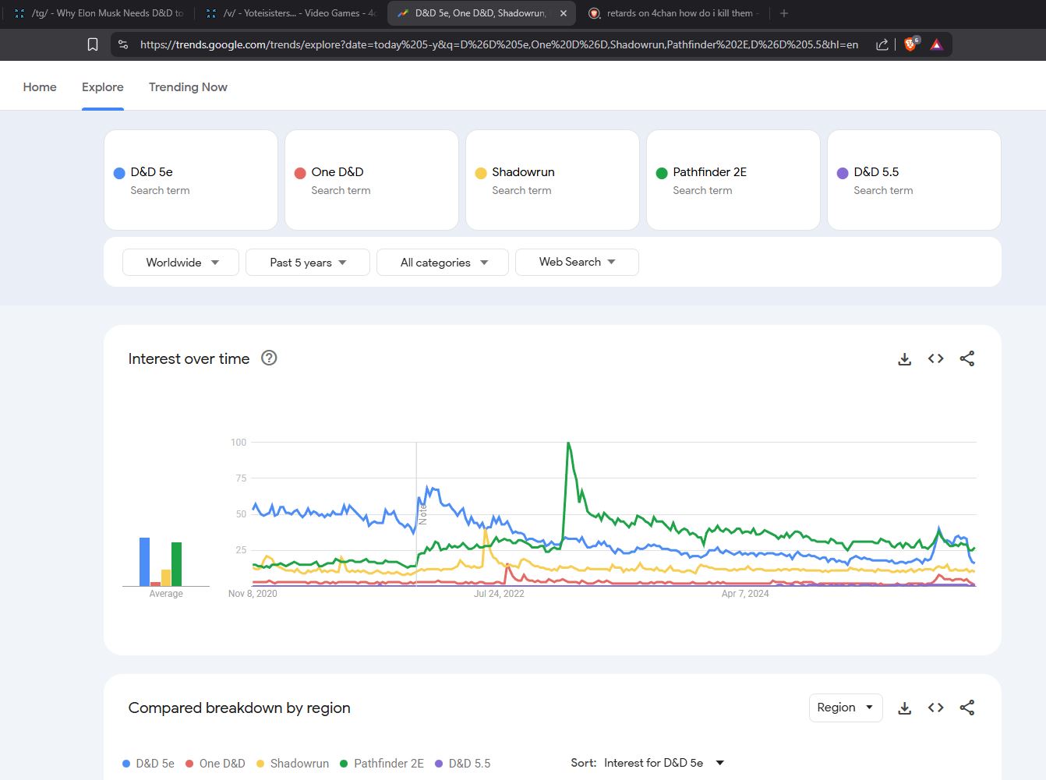Edit the D&D 5.5 search term card
This screenshot has width=1046, height=780.
(914, 180)
